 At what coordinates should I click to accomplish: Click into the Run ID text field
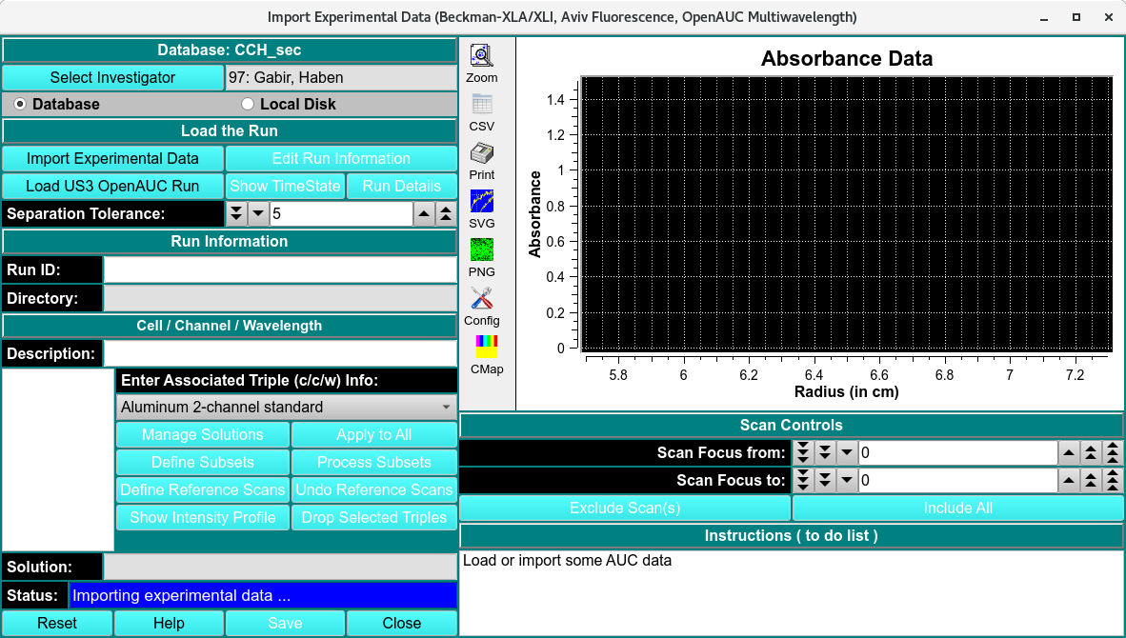[280, 269]
